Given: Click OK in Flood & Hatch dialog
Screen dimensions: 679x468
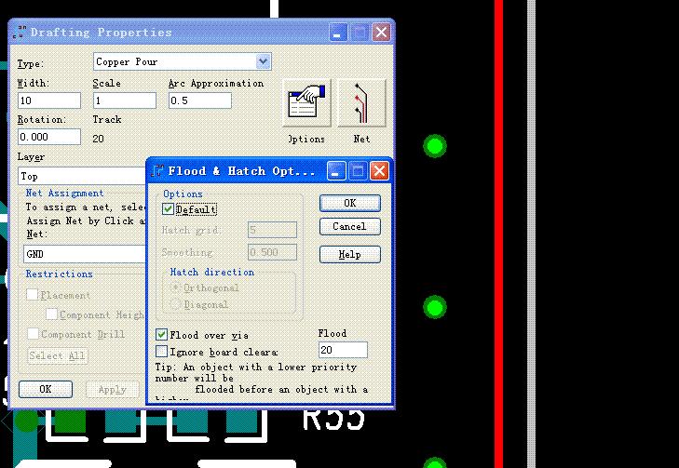Looking at the screenshot, I should [x=350, y=203].
